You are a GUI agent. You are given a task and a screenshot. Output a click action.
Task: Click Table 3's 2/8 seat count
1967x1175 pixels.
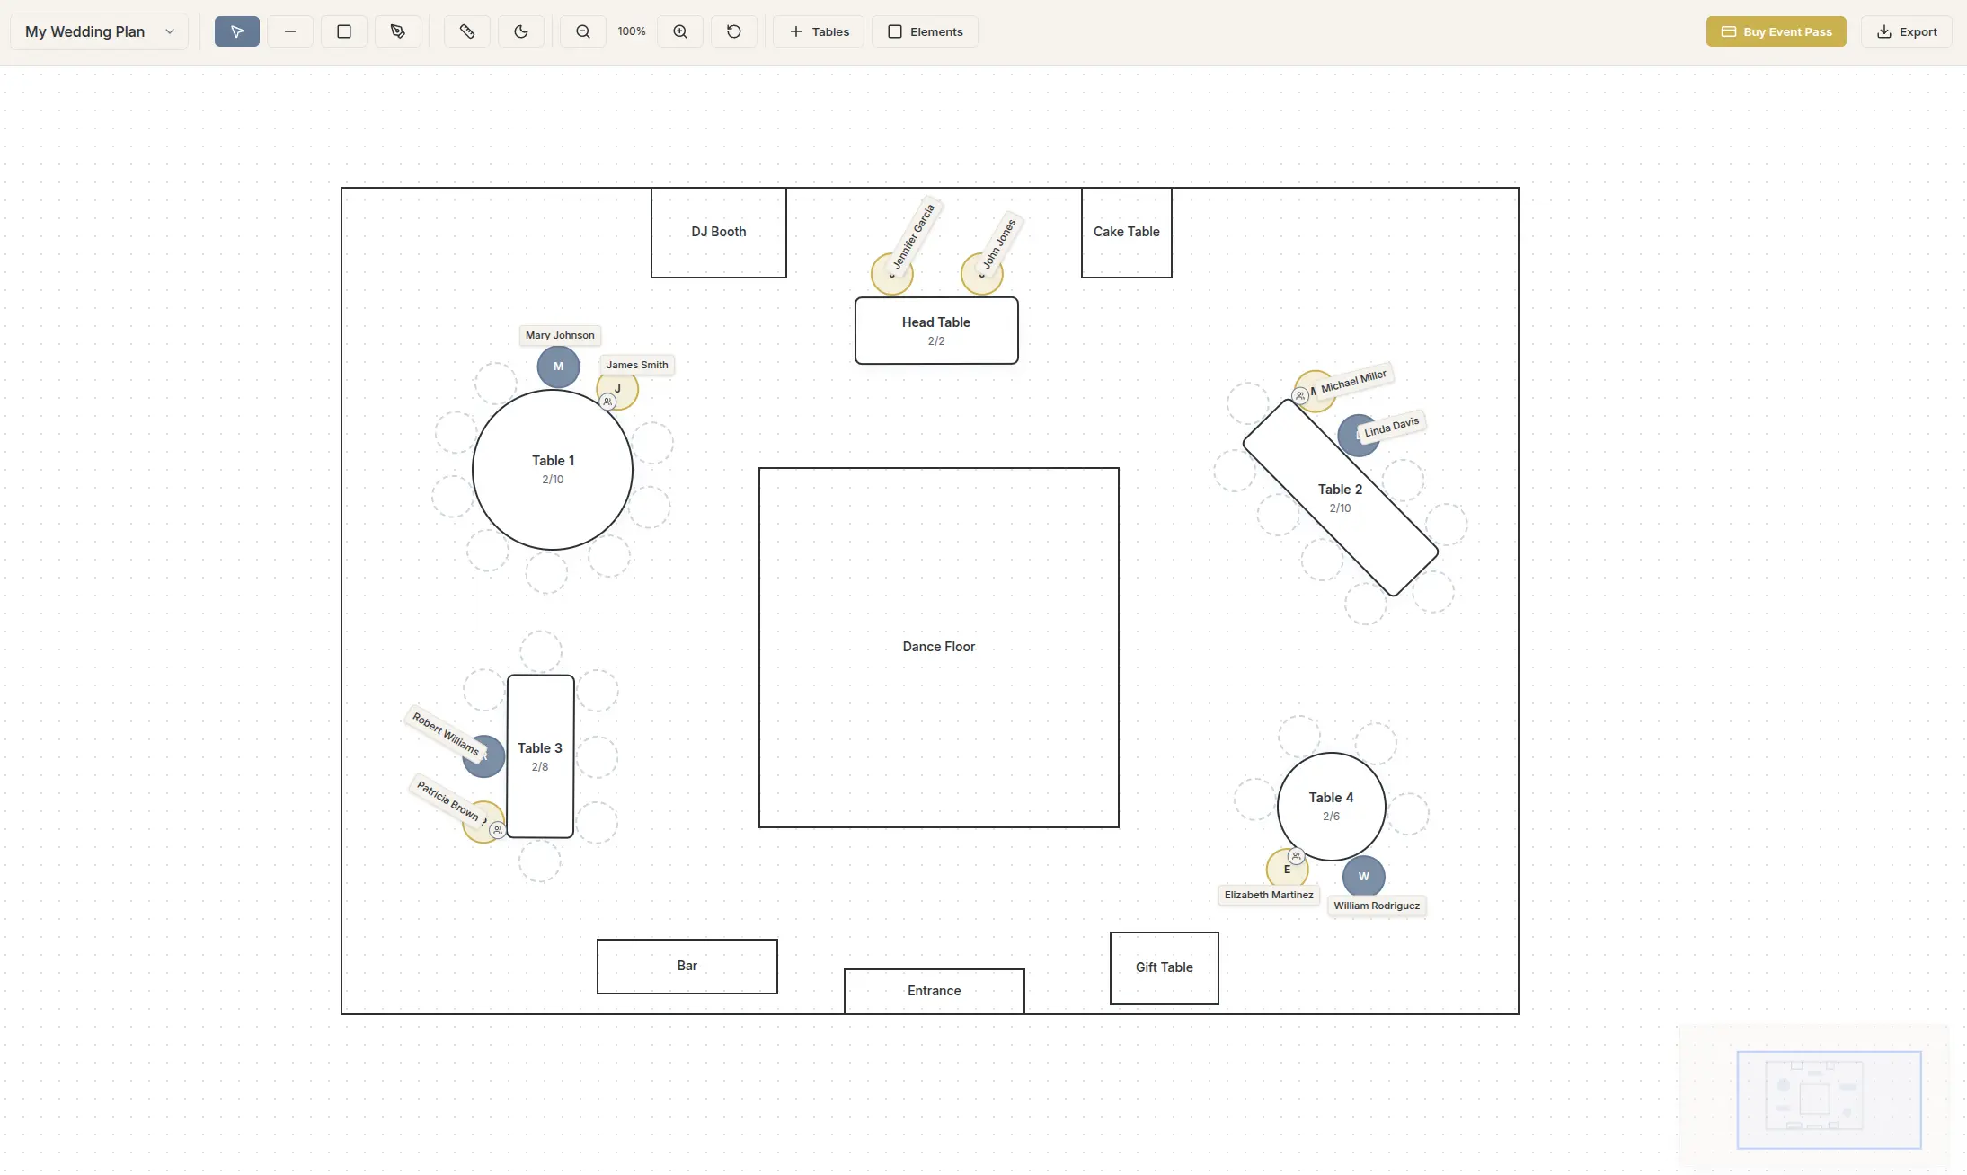point(540,767)
